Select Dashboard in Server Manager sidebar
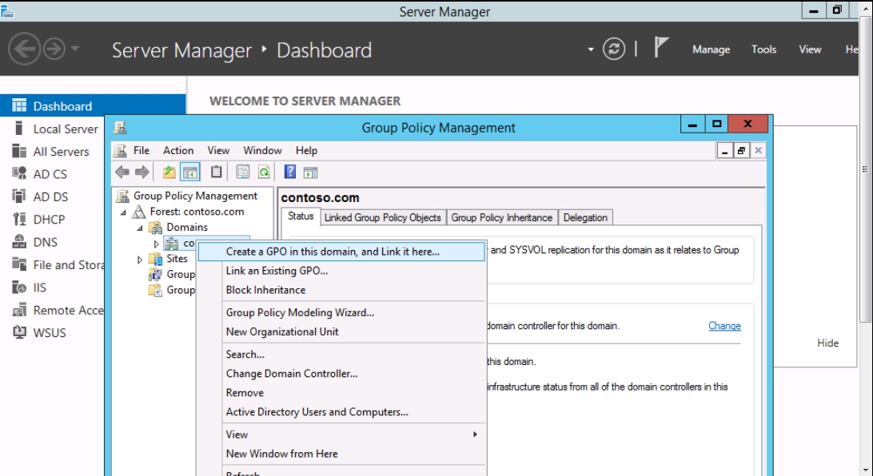 coord(93,105)
